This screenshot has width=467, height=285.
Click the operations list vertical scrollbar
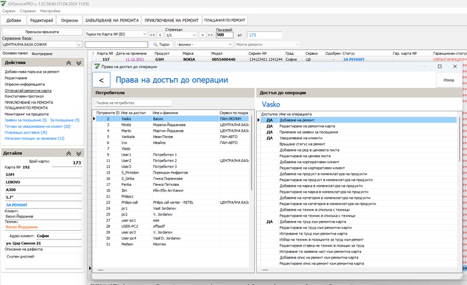coord(460,140)
